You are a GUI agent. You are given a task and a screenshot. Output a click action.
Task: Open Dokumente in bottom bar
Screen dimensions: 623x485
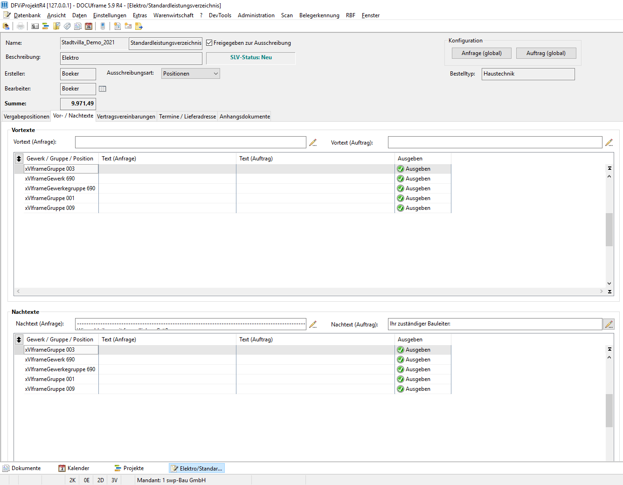(x=22, y=468)
